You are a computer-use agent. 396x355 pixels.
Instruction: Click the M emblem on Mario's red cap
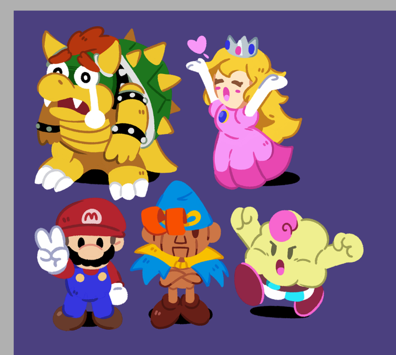click(91, 216)
